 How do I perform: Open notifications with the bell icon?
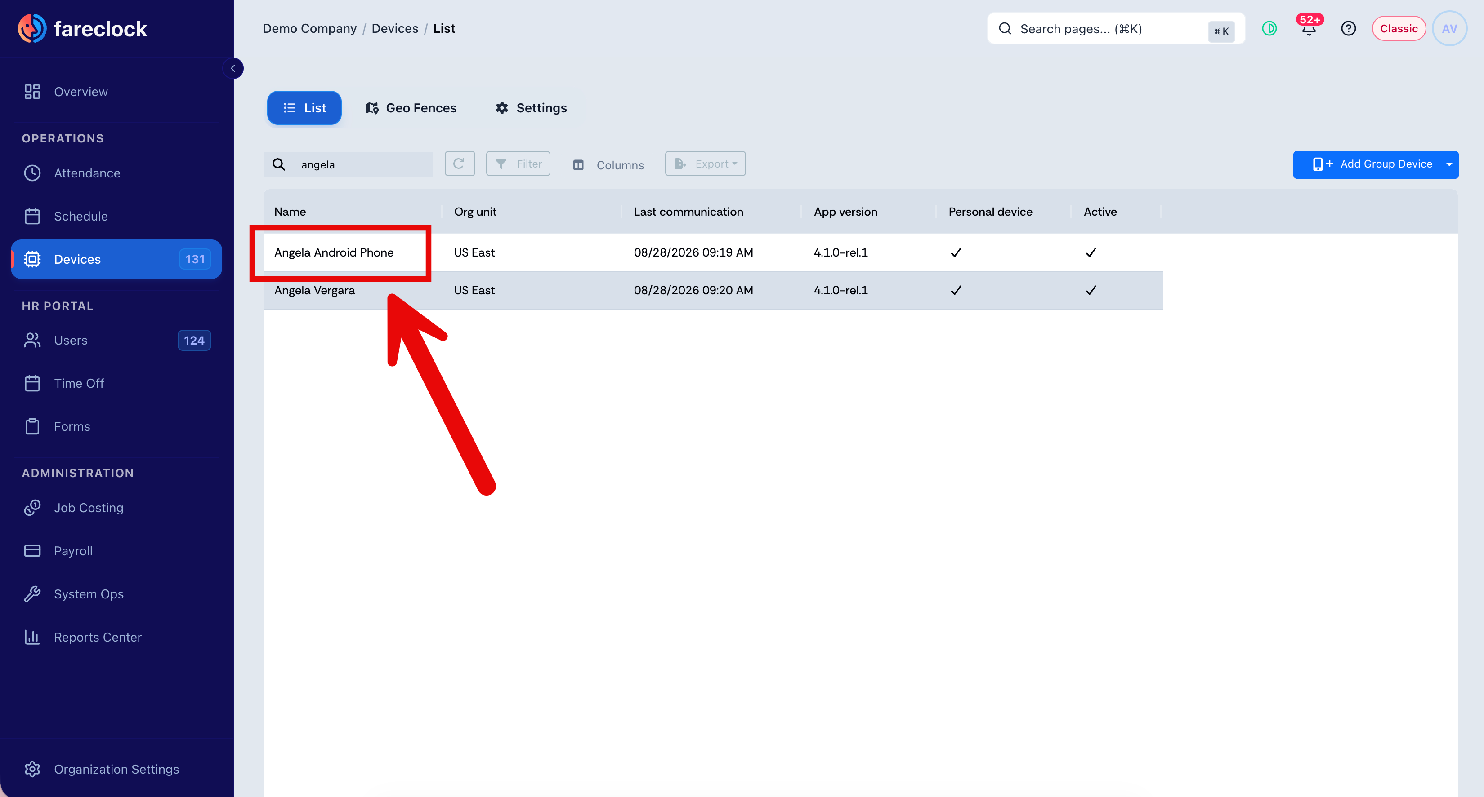1309,29
